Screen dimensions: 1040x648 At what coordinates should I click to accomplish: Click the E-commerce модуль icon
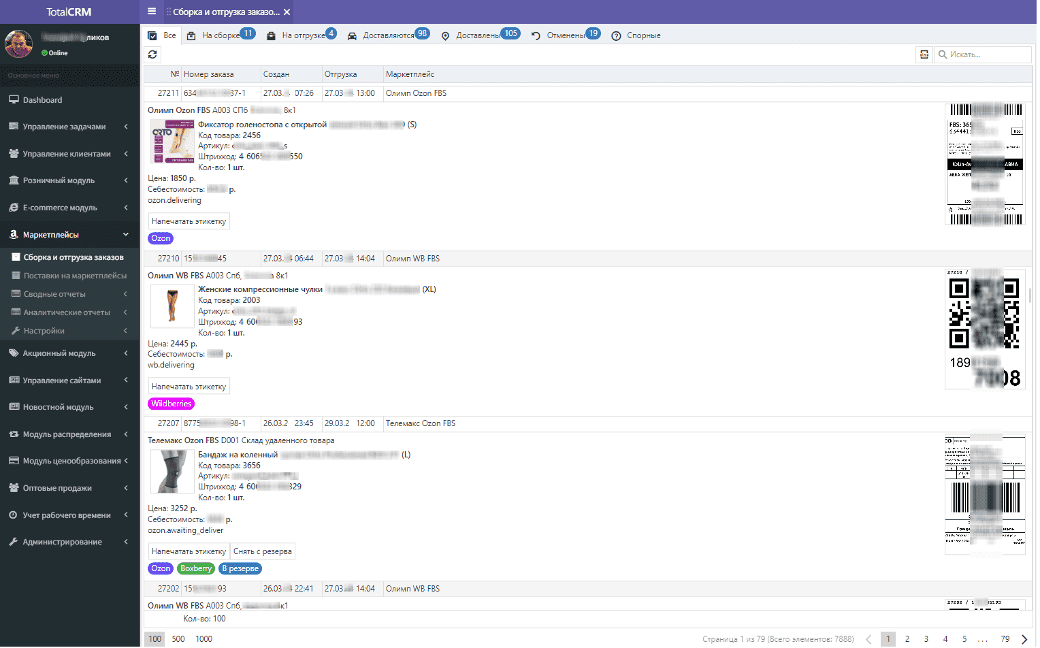14,208
